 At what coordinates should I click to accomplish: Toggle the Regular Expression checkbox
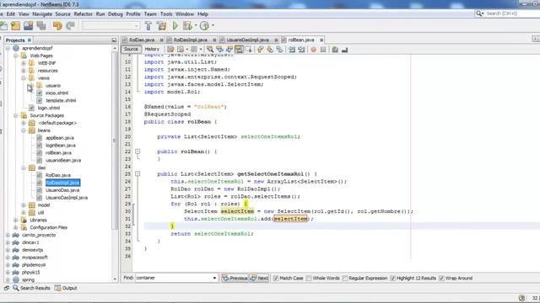(x=345, y=279)
